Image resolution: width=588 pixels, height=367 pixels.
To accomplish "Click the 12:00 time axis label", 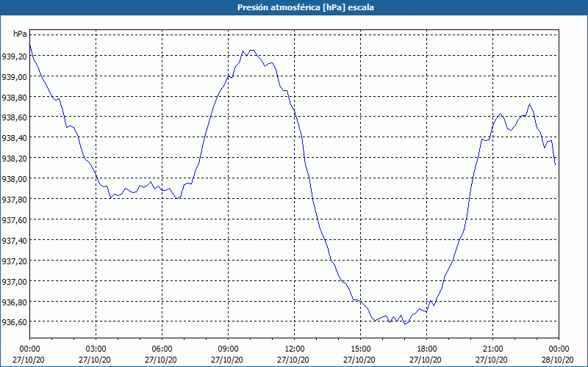I will [295, 349].
